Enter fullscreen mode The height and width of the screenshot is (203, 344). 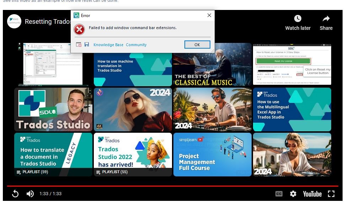331,194
